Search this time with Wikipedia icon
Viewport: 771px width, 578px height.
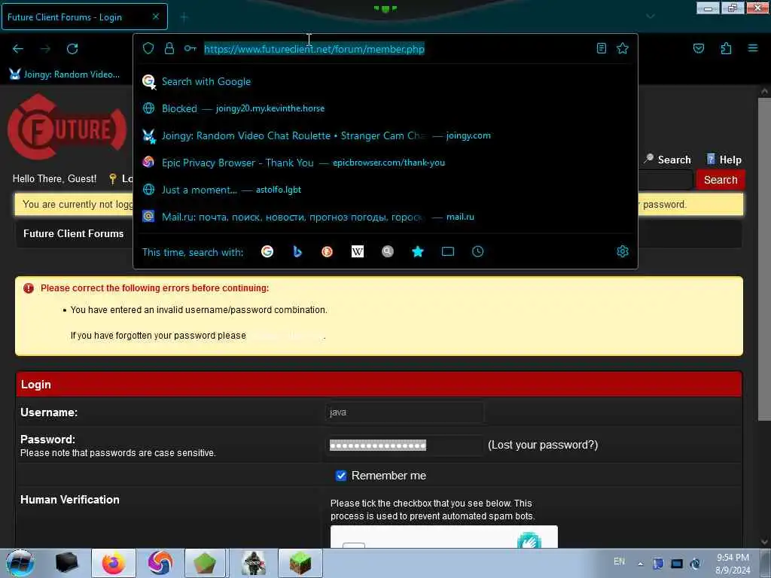(358, 251)
